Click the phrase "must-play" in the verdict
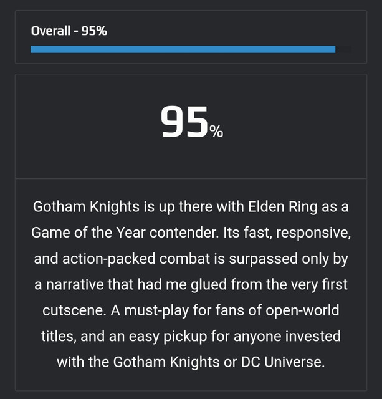 pyautogui.click(x=156, y=310)
